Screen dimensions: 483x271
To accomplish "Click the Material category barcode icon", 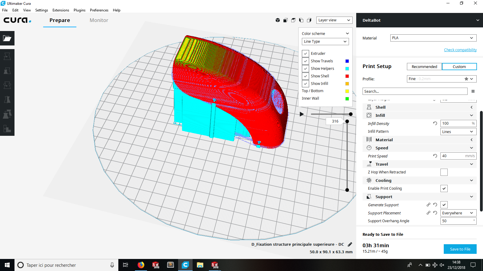I will [x=369, y=139].
